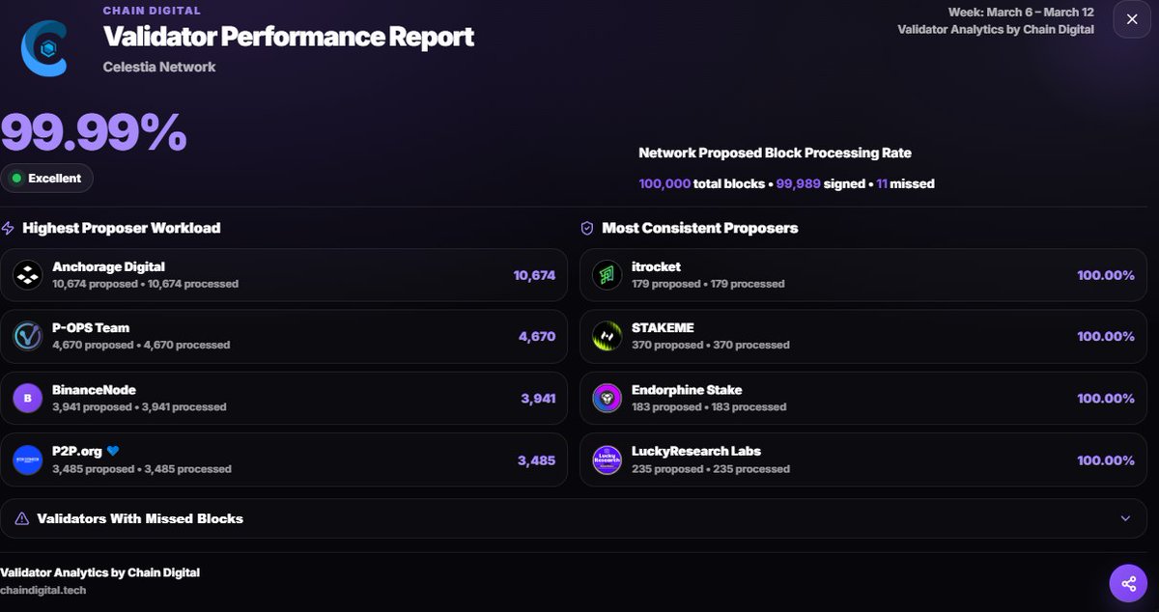
Task: Open the chaindigital.tech link
Action: tap(43, 590)
